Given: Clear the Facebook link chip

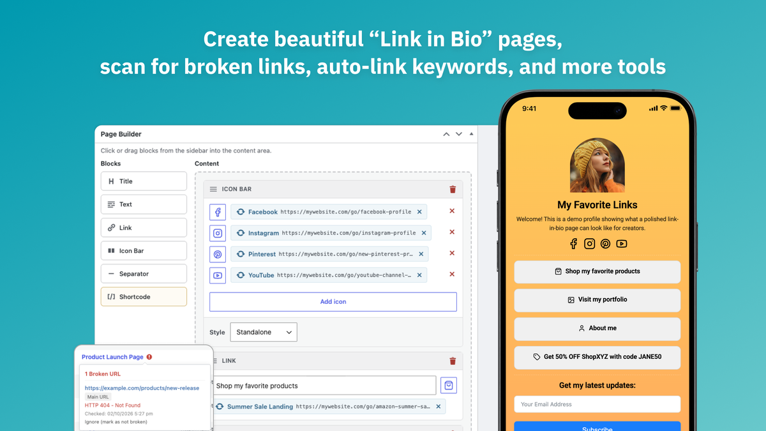Looking at the screenshot, I should (419, 212).
